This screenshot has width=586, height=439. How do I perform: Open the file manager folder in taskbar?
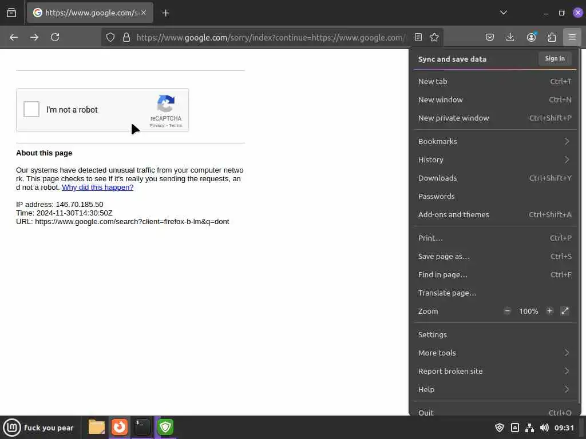point(96,427)
